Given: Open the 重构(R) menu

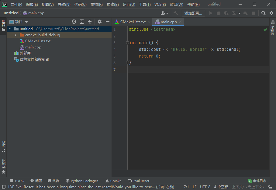Looking at the screenshot, I should point(96,4).
